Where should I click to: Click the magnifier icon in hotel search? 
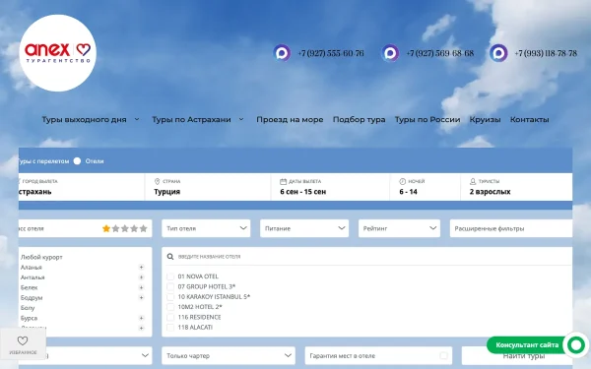(x=170, y=257)
